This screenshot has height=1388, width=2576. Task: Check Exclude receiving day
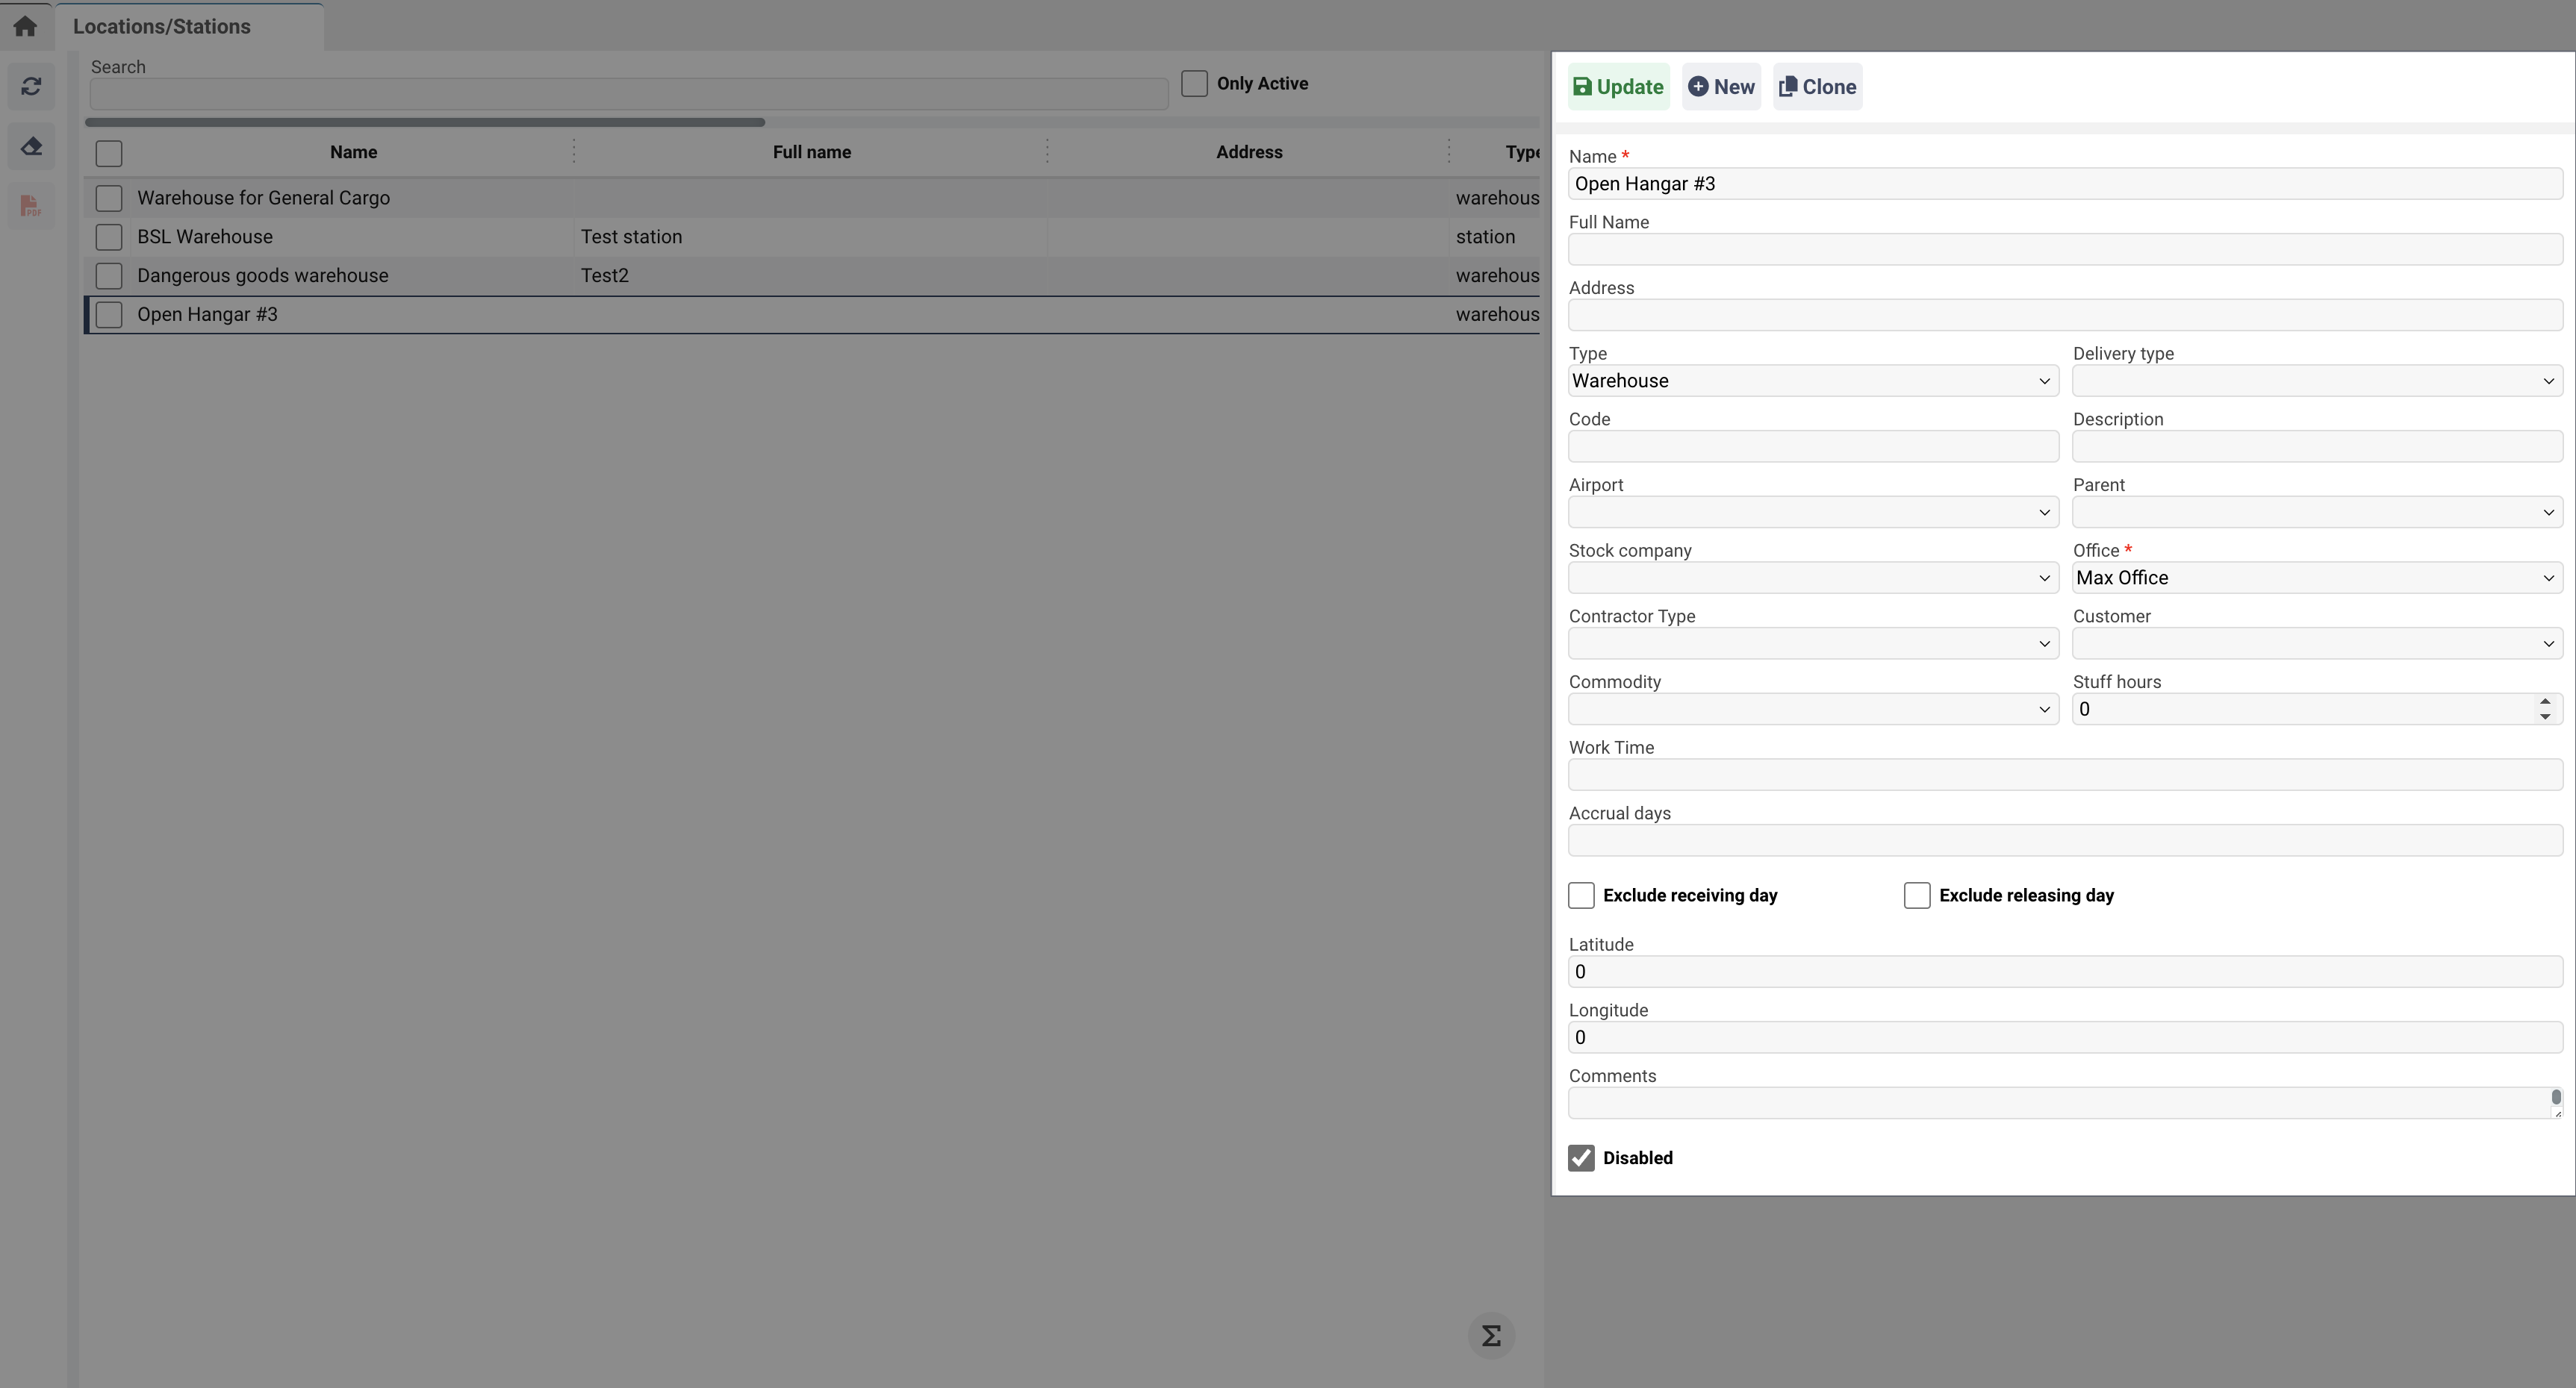point(1581,895)
